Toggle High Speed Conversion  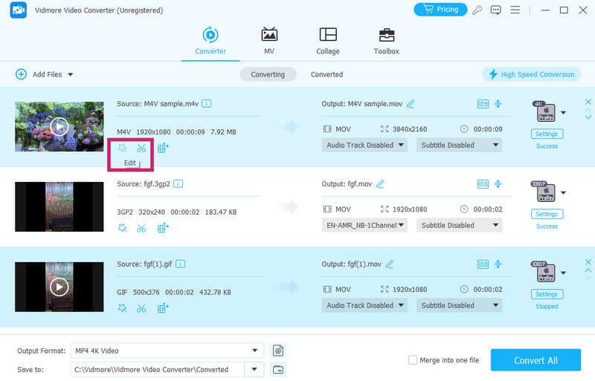pyautogui.click(x=531, y=74)
